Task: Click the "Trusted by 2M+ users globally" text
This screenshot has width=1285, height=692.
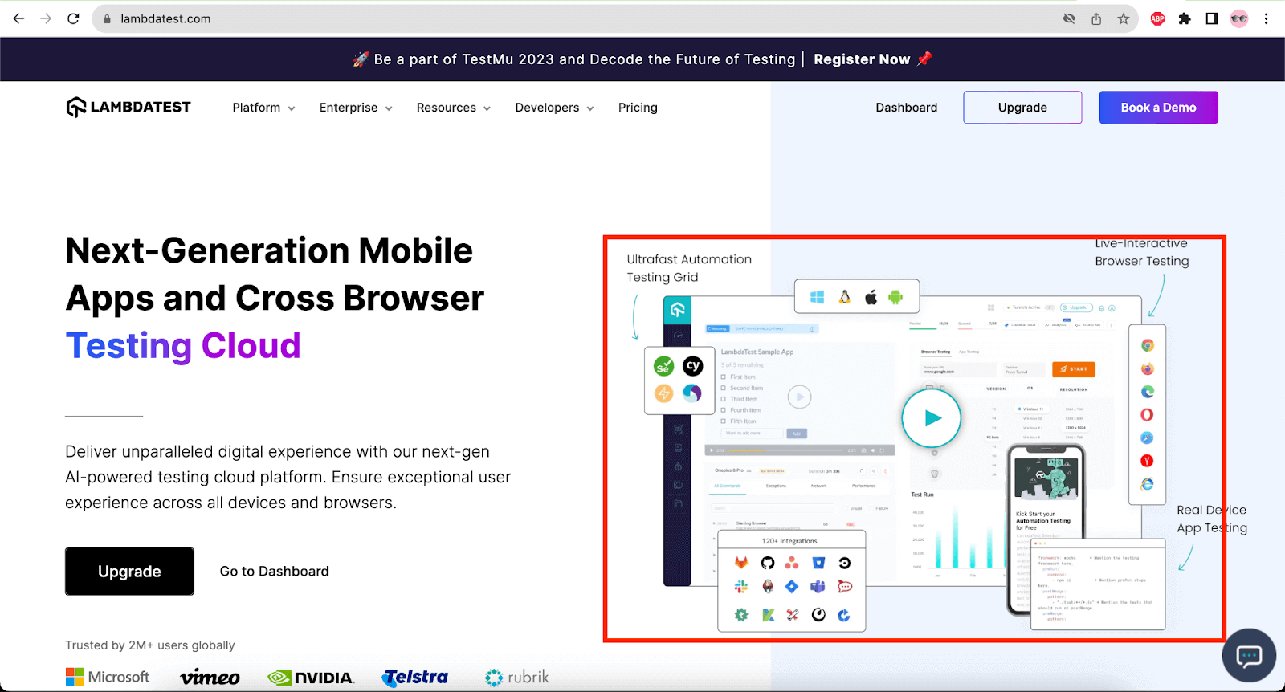Action: [150, 645]
